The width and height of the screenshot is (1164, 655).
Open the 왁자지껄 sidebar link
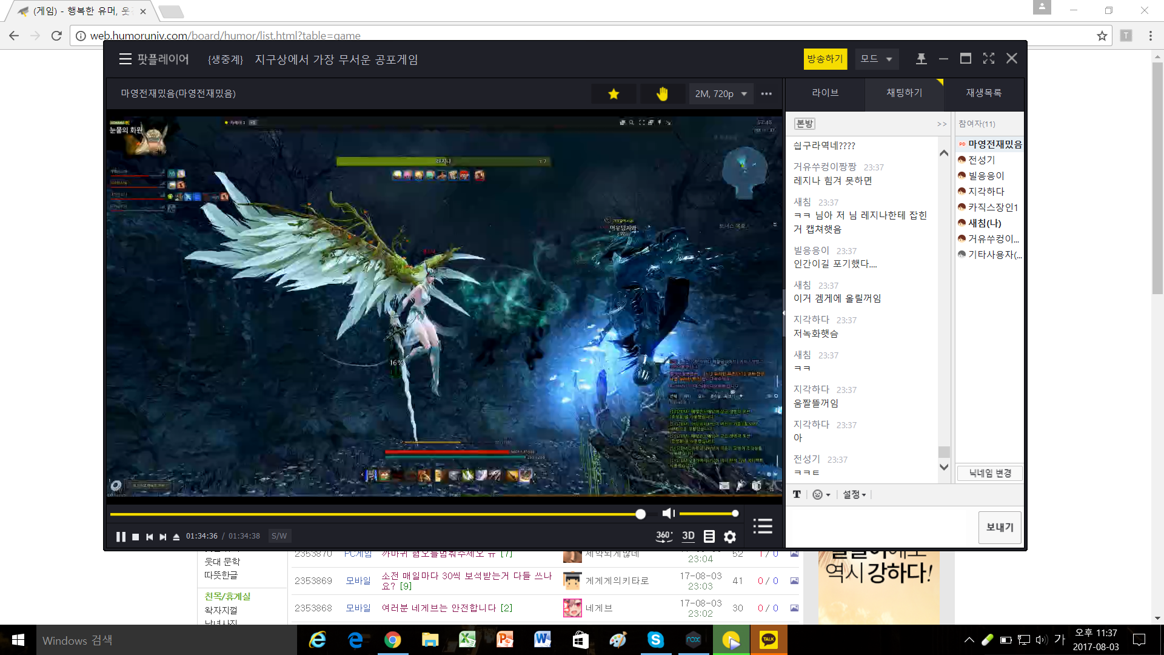(x=221, y=610)
